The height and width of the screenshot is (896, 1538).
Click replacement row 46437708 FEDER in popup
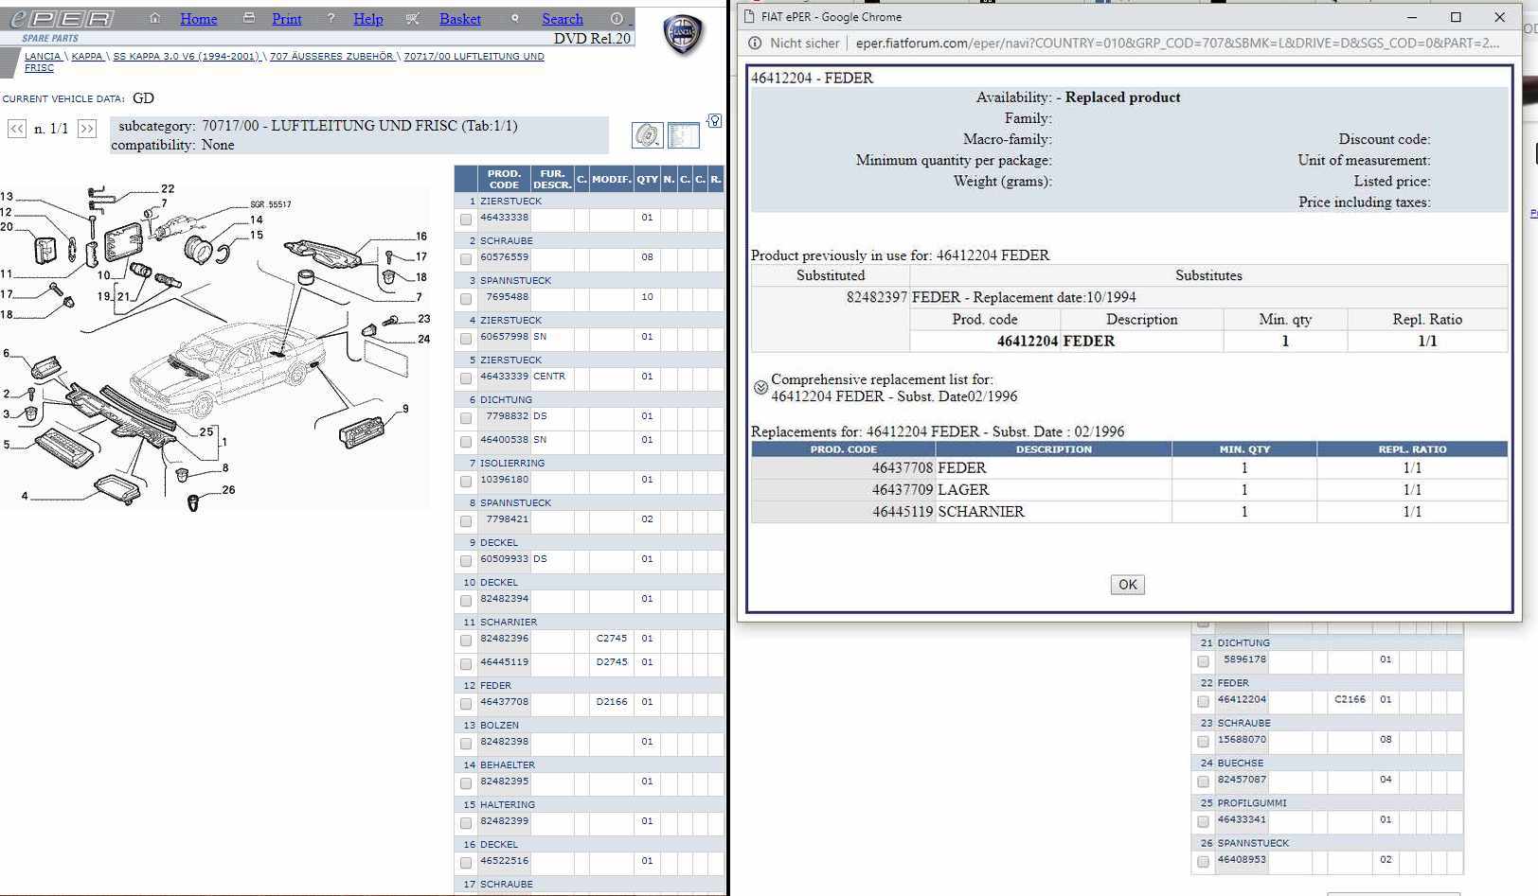pyautogui.click(x=1129, y=467)
